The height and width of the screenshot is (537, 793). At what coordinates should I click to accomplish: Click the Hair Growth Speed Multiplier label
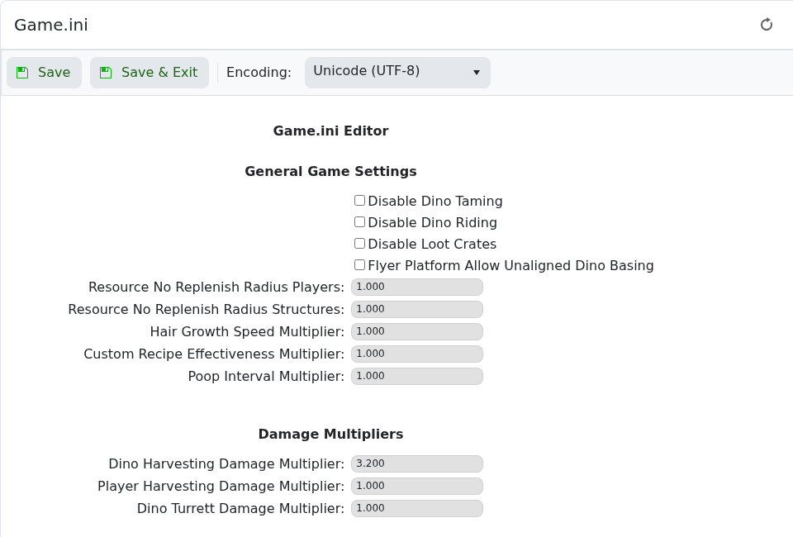point(247,332)
